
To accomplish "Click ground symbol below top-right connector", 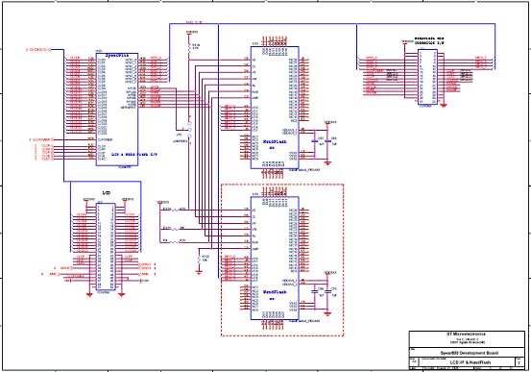I will click(444, 106).
